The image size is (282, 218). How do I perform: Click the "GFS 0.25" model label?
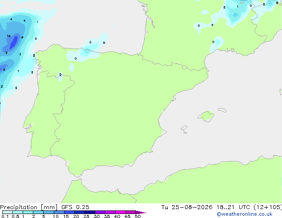[x=75, y=207]
